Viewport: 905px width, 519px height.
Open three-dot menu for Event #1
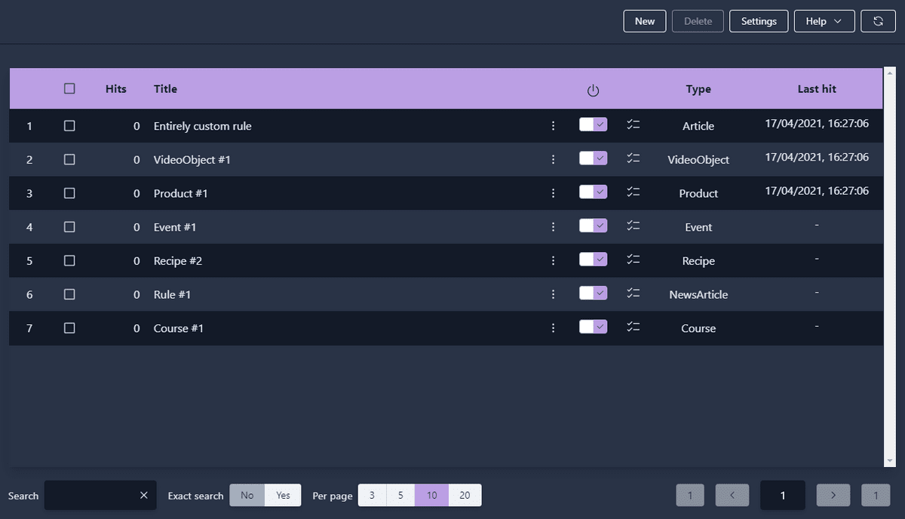click(554, 227)
